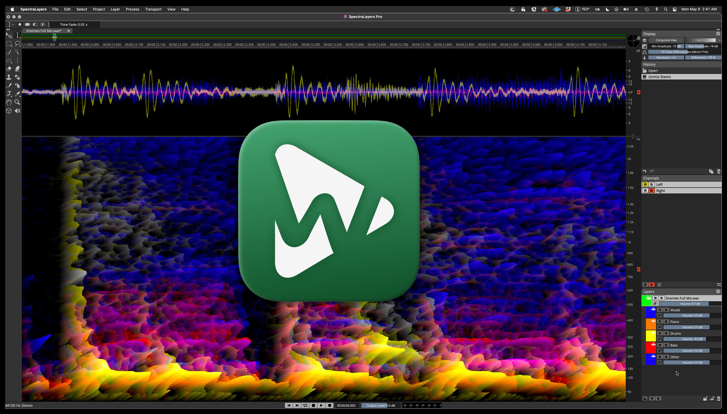Select the Amplifier highlighter tool

click(x=17, y=69)
